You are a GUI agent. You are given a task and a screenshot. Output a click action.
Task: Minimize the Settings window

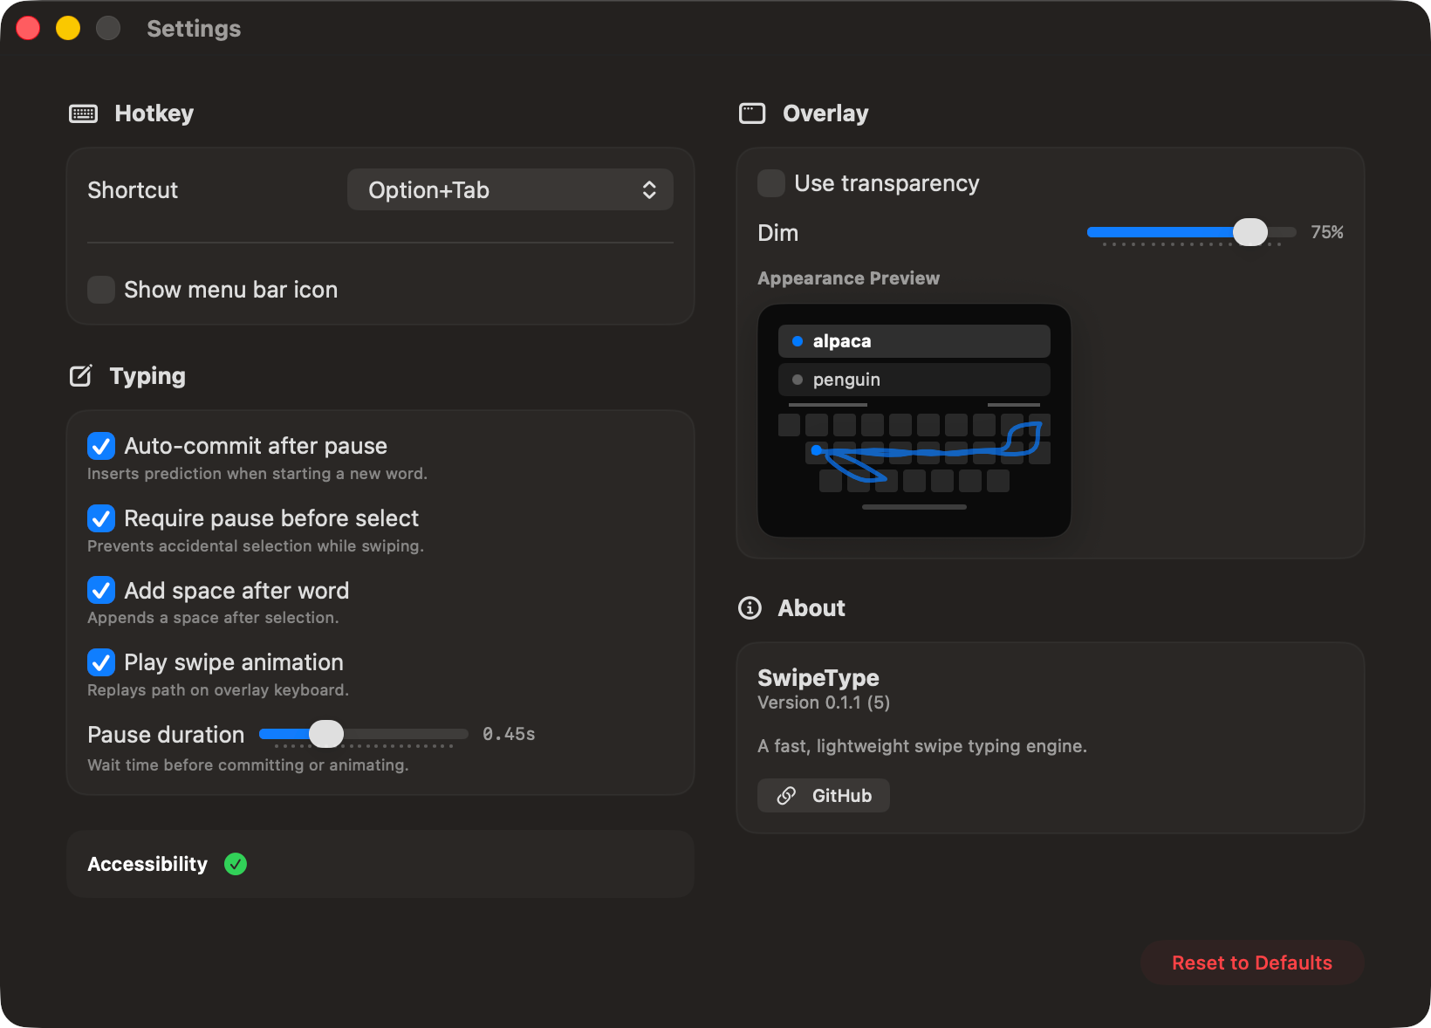click(68, 28)
